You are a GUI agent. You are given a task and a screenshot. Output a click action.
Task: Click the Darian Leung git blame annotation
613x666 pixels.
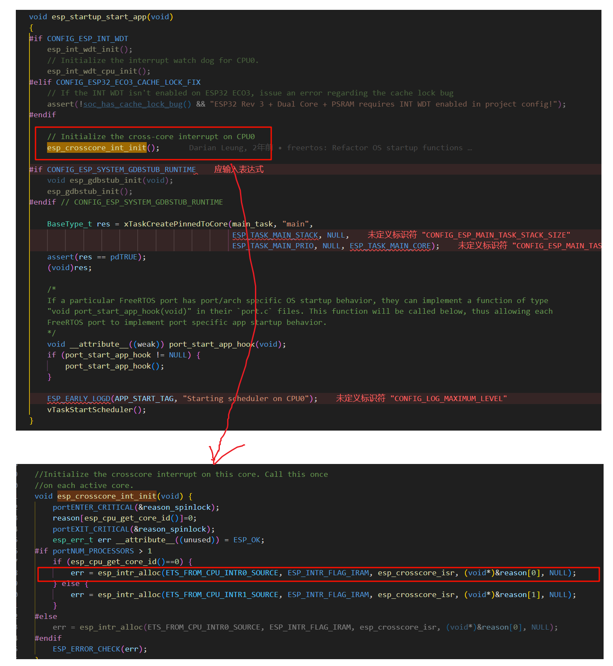[330, 148]
